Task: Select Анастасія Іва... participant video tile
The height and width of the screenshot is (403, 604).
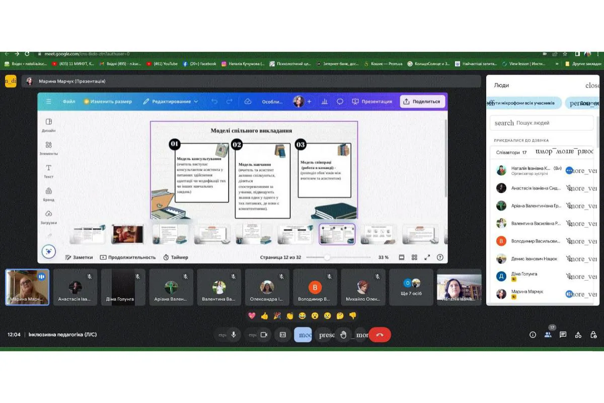Action: 75,287
